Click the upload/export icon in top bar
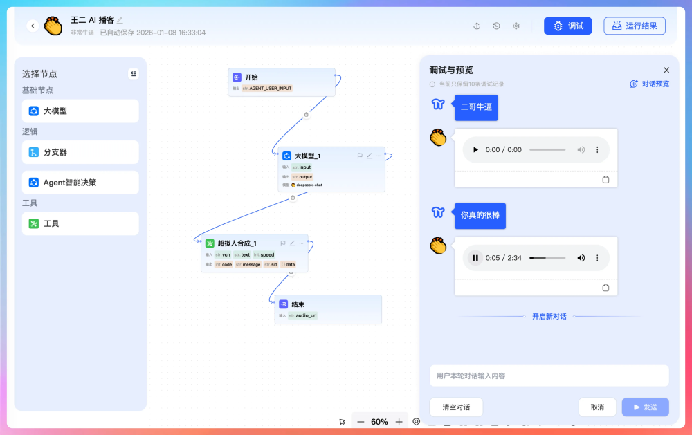The height and width of the screenshot is (435, 692). click(x=477, y=26)
